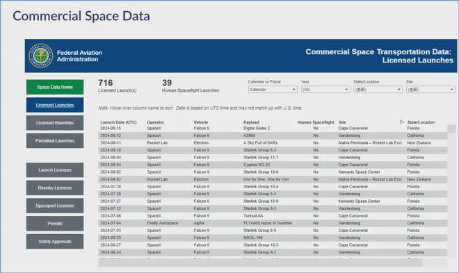Click Starlink Group 10-9 payload cell
The height and width of the screenshot is (273, 459).
tap(261, 201)
